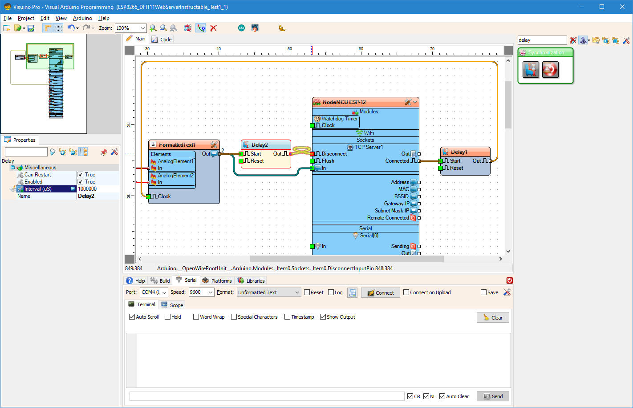Switch to the Build tab
The image size is (633, 408).
[160, 281]
